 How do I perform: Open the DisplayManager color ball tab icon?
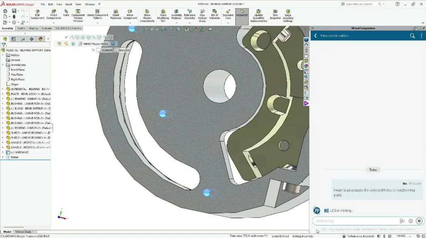[40, 39]
